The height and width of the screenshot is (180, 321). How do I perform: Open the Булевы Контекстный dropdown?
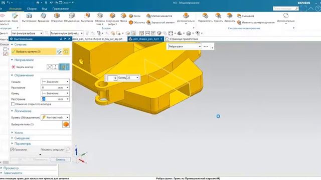(55, 117)
